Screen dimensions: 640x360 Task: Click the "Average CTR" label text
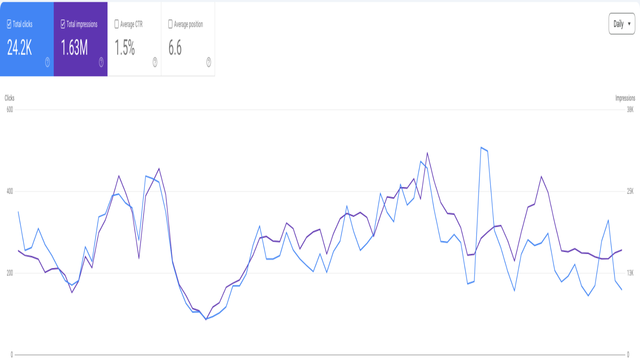tap(131, 24)
